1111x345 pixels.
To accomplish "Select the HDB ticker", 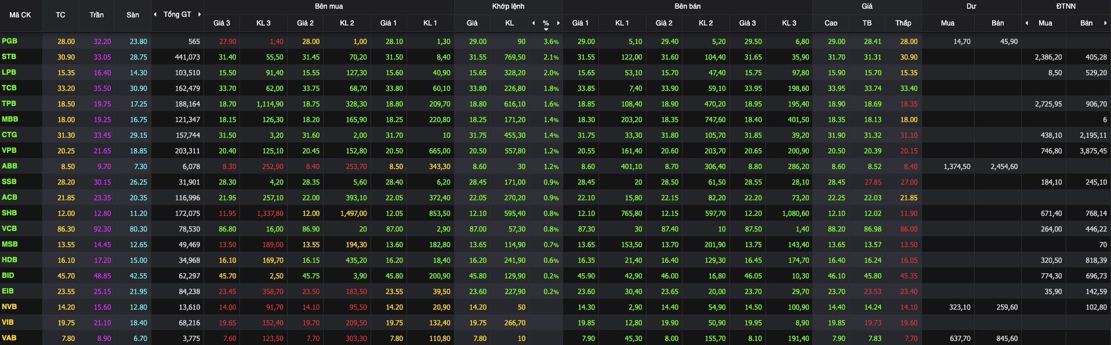I will pyautogui.click(x=9, y=260).
